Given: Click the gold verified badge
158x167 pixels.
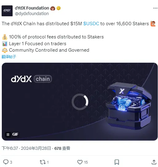Looking at the screenshot, I should [58, 8].
